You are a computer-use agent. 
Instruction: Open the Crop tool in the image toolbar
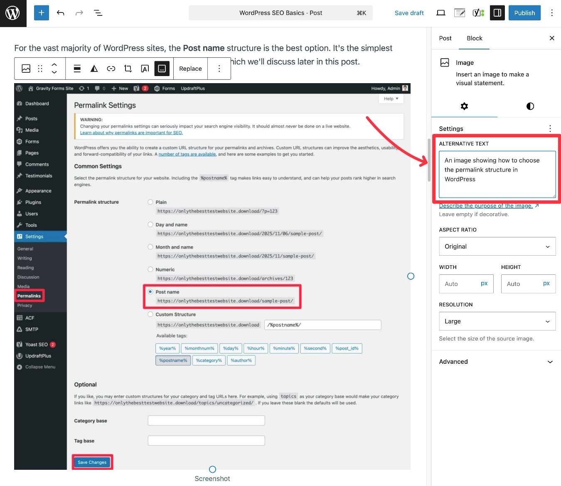click(x=128, y=68)
